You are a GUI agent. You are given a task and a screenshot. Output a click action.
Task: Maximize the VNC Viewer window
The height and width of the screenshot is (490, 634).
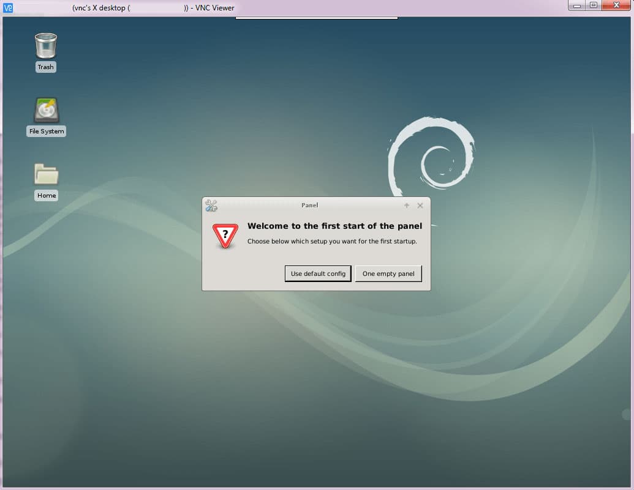tap(593, 6)
